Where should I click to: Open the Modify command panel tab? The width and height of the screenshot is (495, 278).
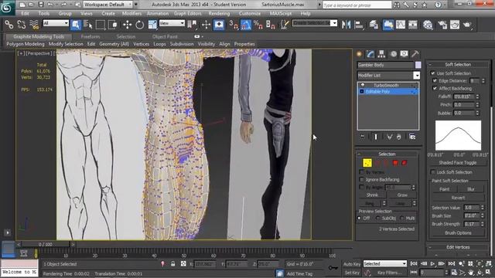pyautogui.click(x=370, y=54)
